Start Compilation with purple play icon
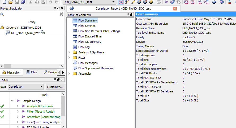The height and width of the screenshot is (128, 236). 166,2
